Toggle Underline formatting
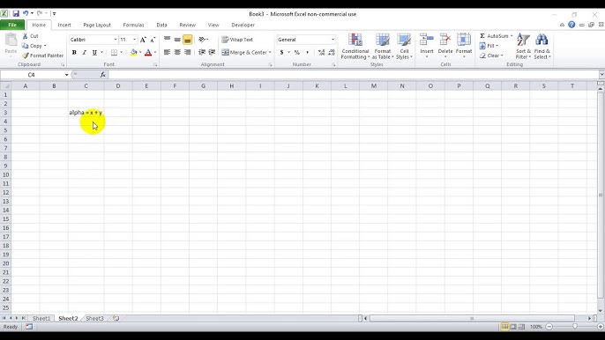 (94, 53)
